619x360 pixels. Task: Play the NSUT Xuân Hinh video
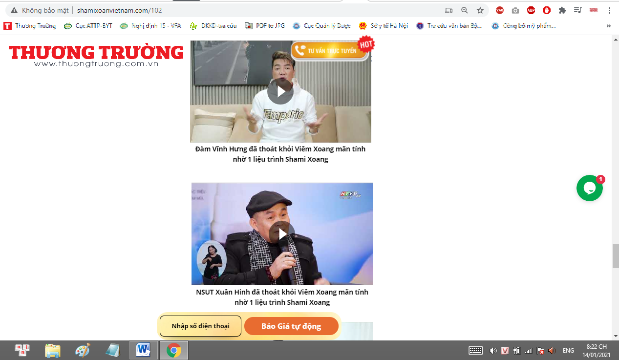pos(282,234)
